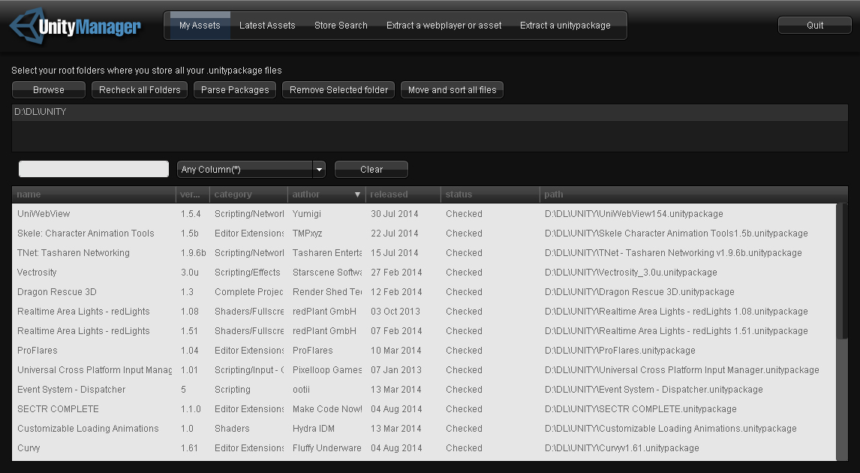Select the Dragon Rescue 3D row
This screenshot has width=860, height=473.
pos(425,292)
